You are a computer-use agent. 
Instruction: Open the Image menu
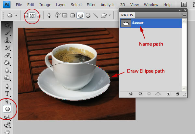pos(45,5)
